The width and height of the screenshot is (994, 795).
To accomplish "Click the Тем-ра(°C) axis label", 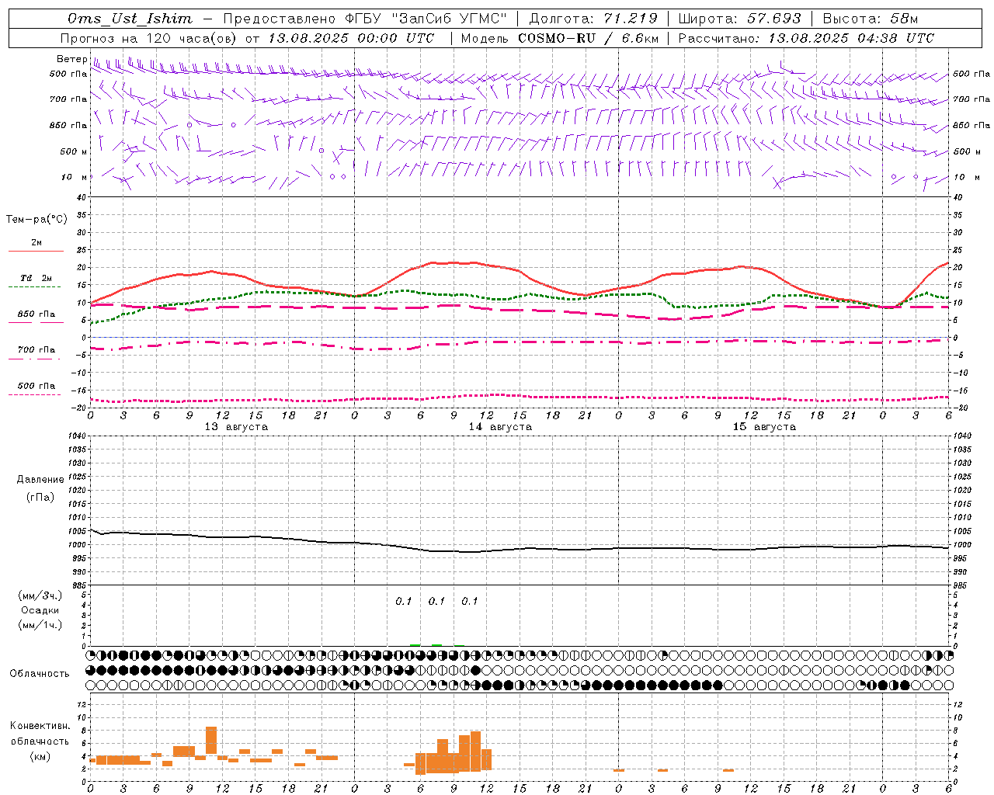I will 36,220.
